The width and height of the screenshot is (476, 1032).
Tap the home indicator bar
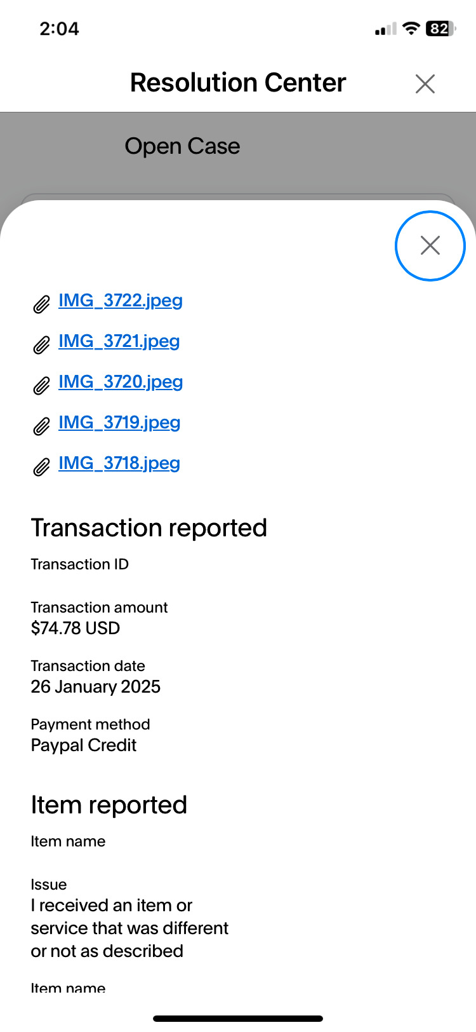238,1019
